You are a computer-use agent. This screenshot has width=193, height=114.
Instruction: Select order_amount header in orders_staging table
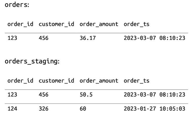[98, 81]
